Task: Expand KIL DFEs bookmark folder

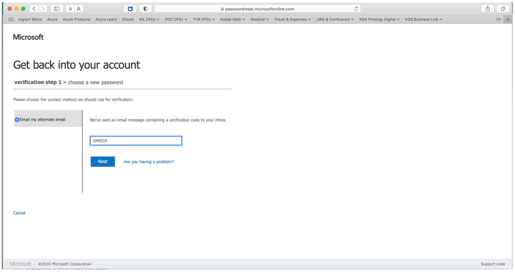Action: click(x=149, y=19)
